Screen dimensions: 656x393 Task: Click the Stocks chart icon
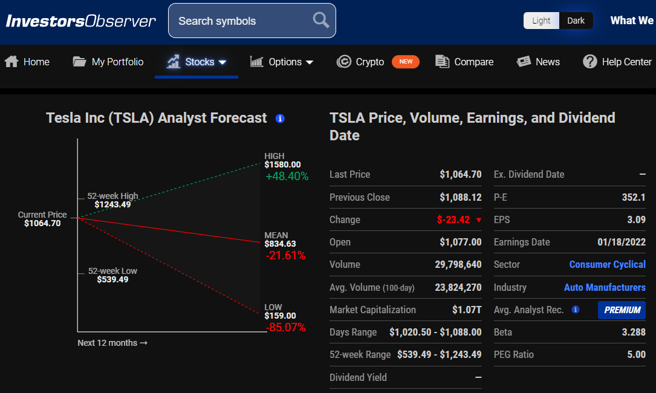(174, 62)
